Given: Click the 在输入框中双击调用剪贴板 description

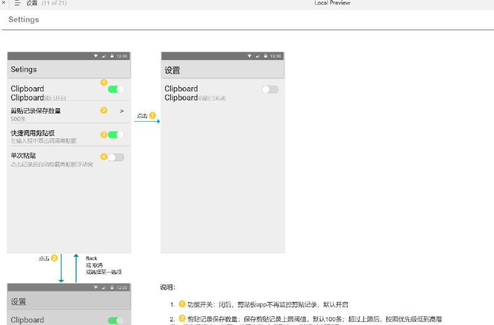Looking at the screenshot, I should [43, 141].
